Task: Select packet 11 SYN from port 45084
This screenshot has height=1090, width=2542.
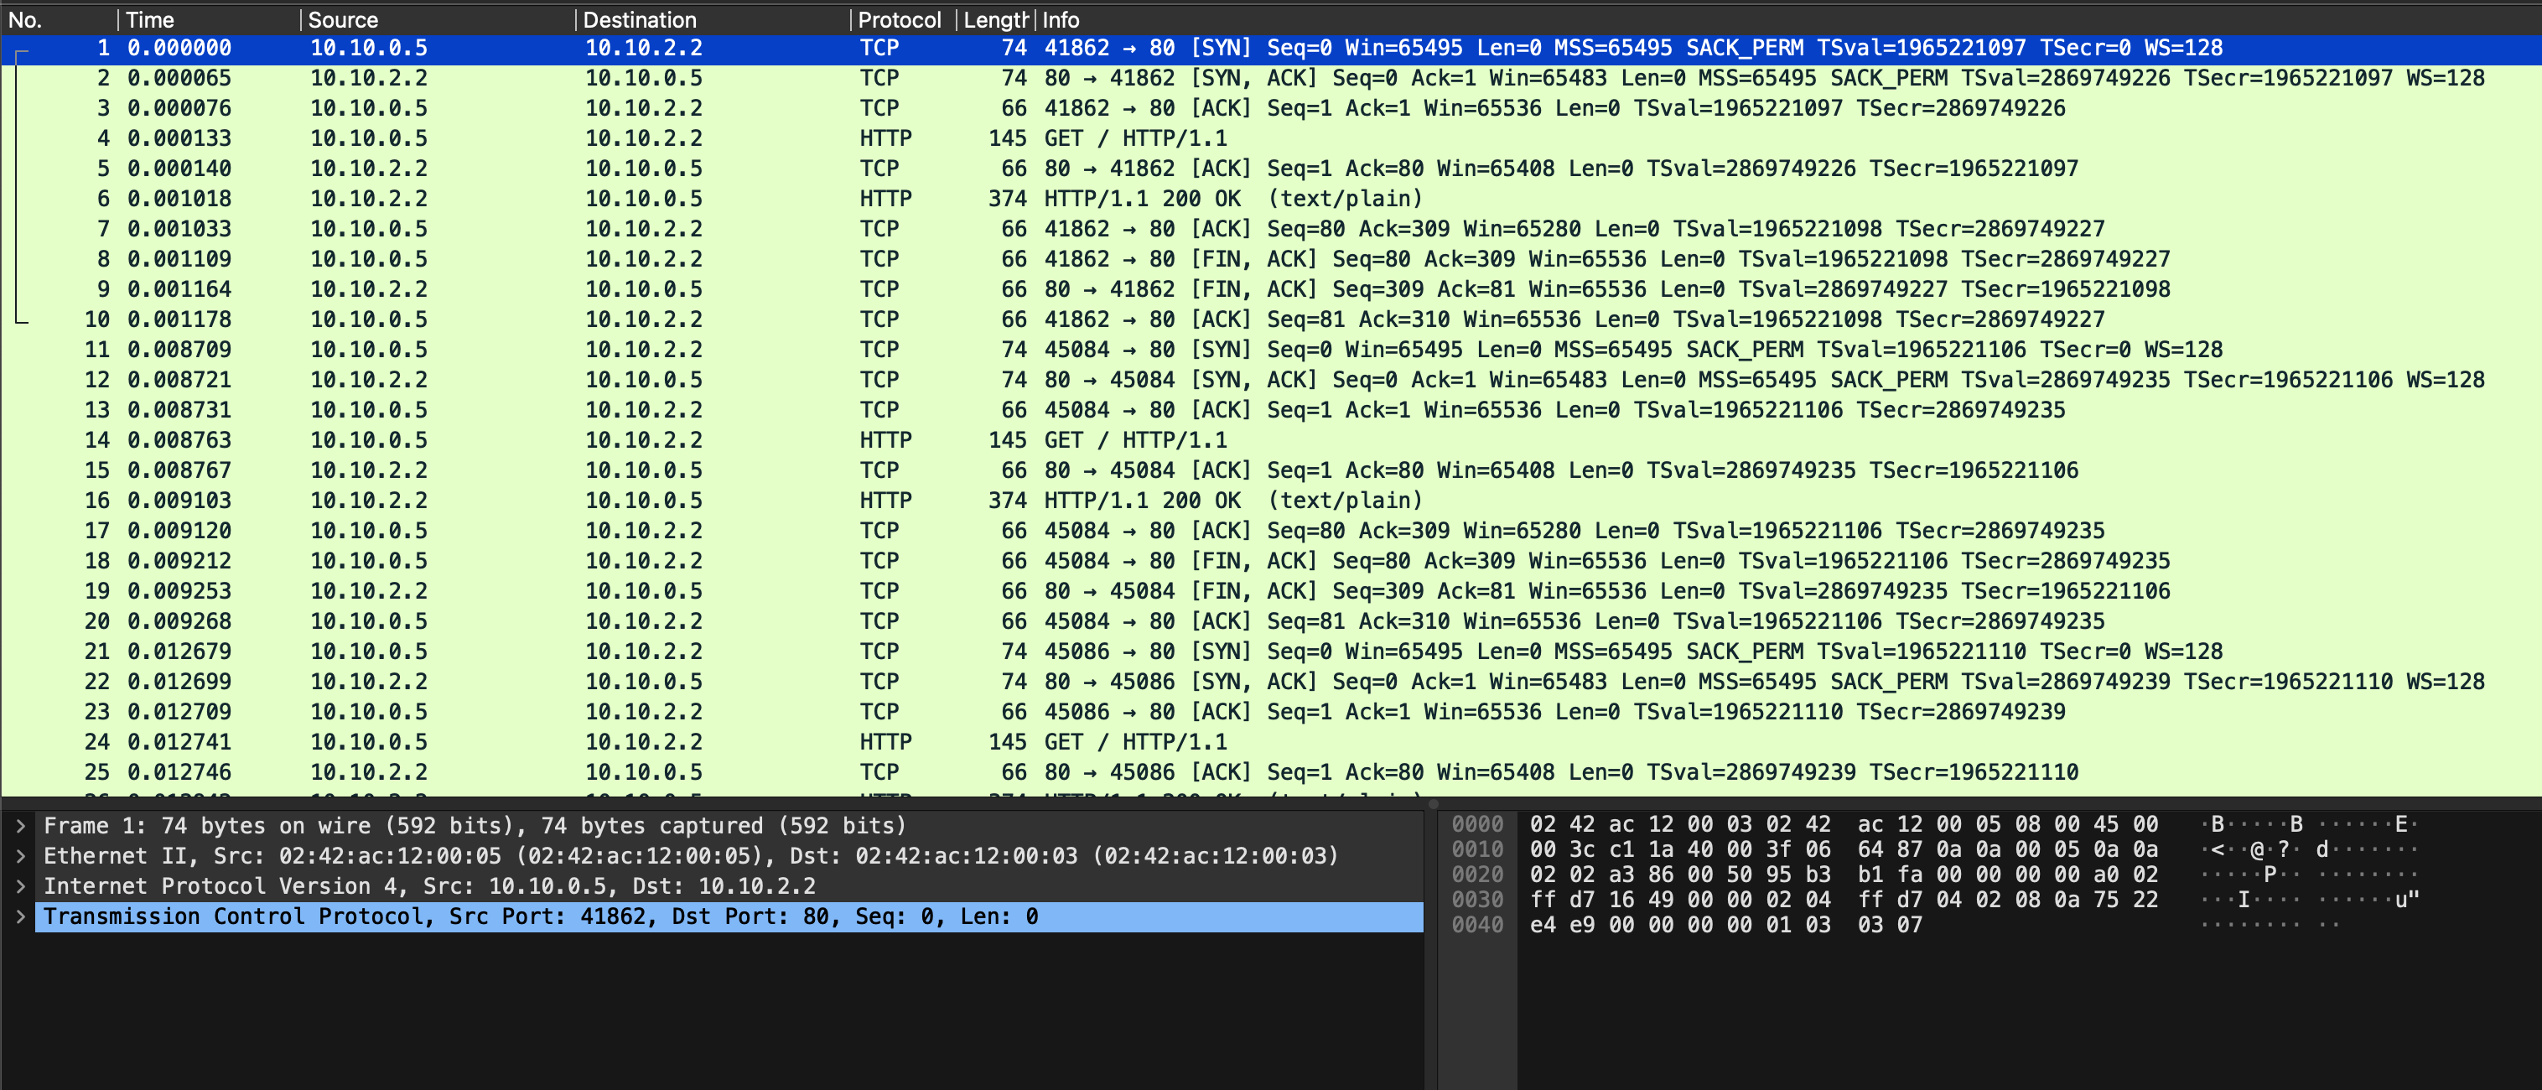Action: click(1135, 350)
